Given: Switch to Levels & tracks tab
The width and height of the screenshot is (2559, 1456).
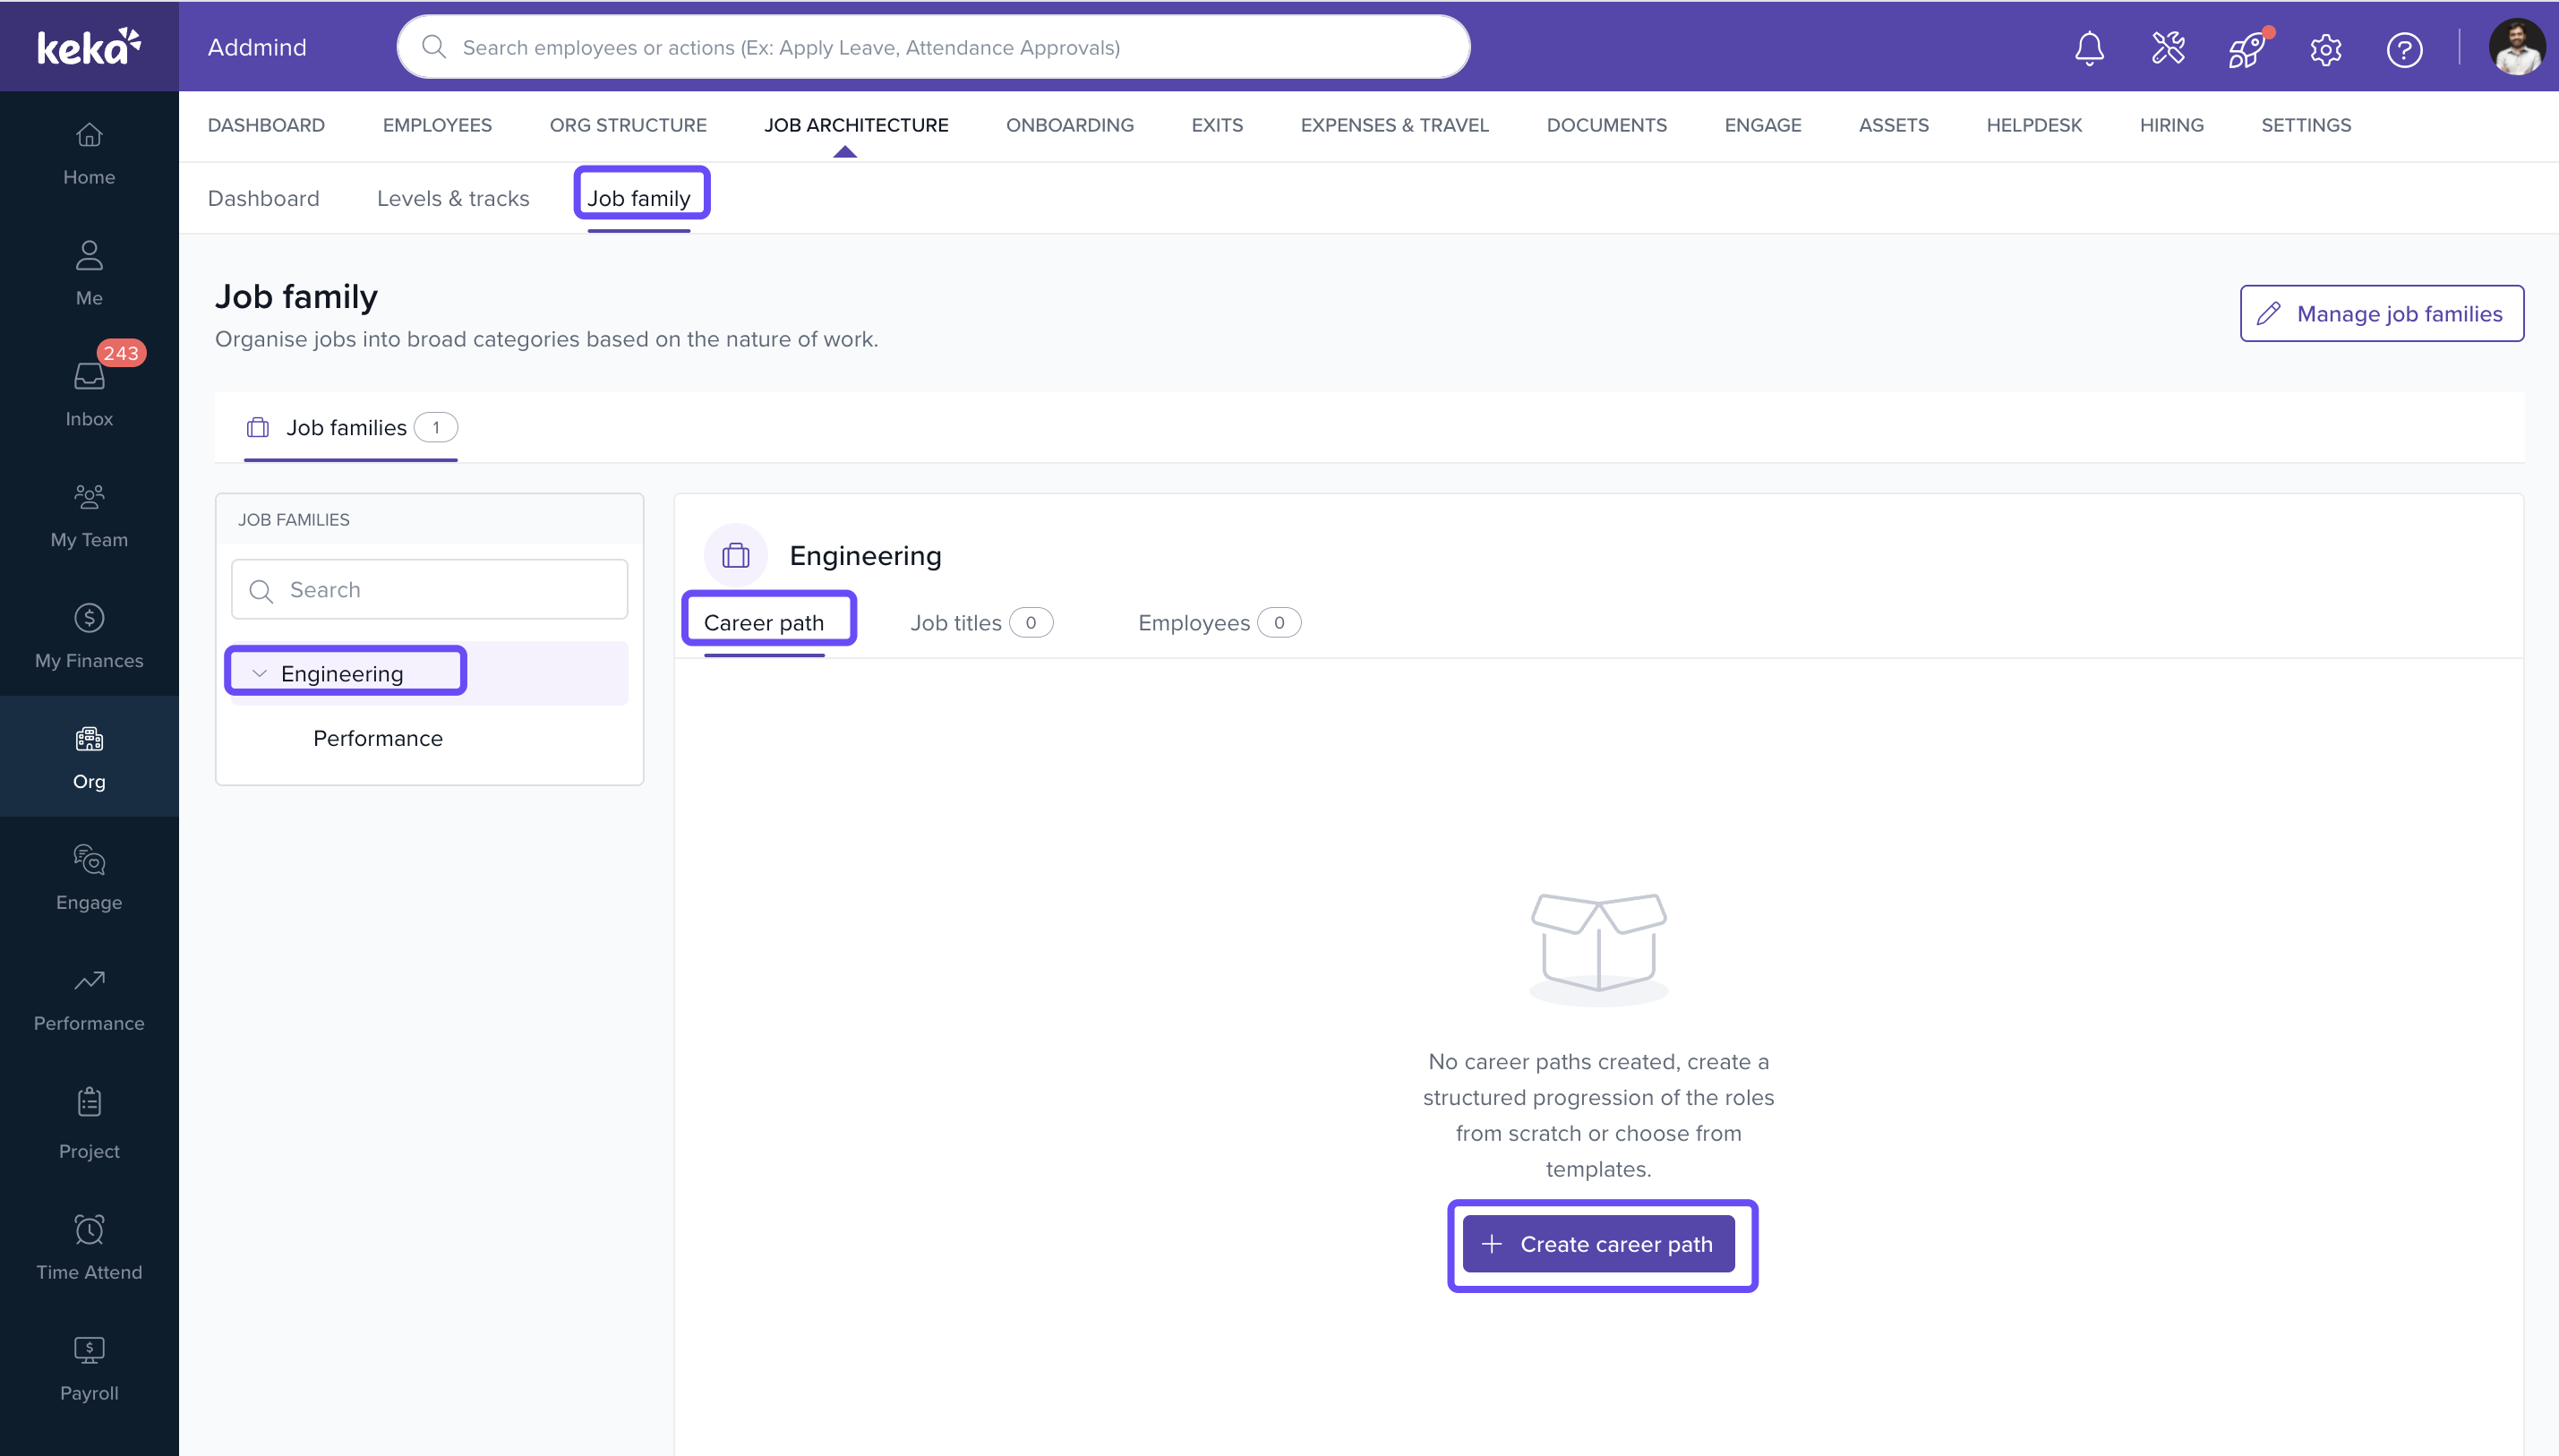Looking at the screenshot, I should coord(453,198).
